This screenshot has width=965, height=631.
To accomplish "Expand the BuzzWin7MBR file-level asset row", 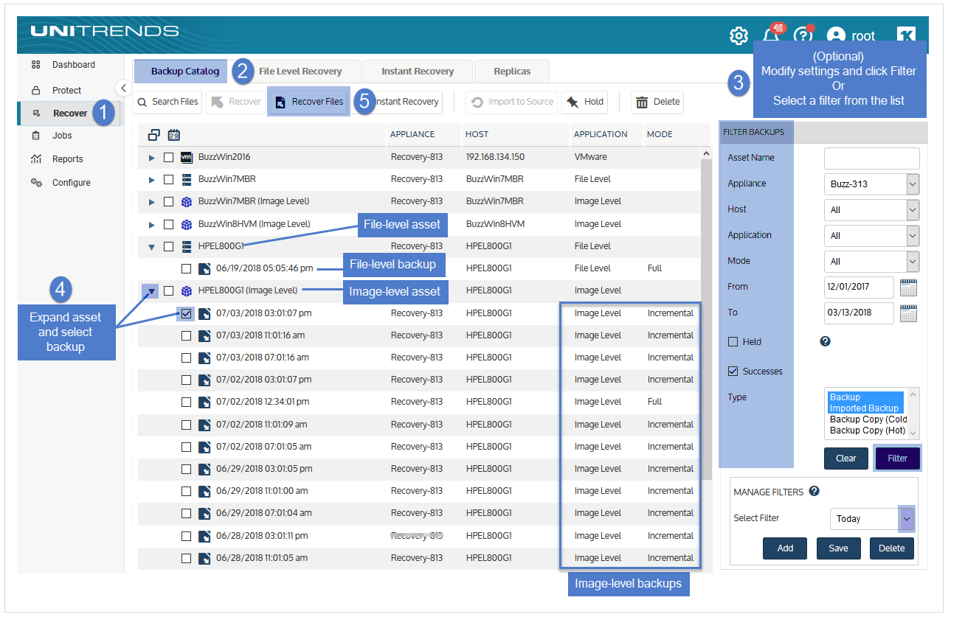I will (x=152, y=180).
